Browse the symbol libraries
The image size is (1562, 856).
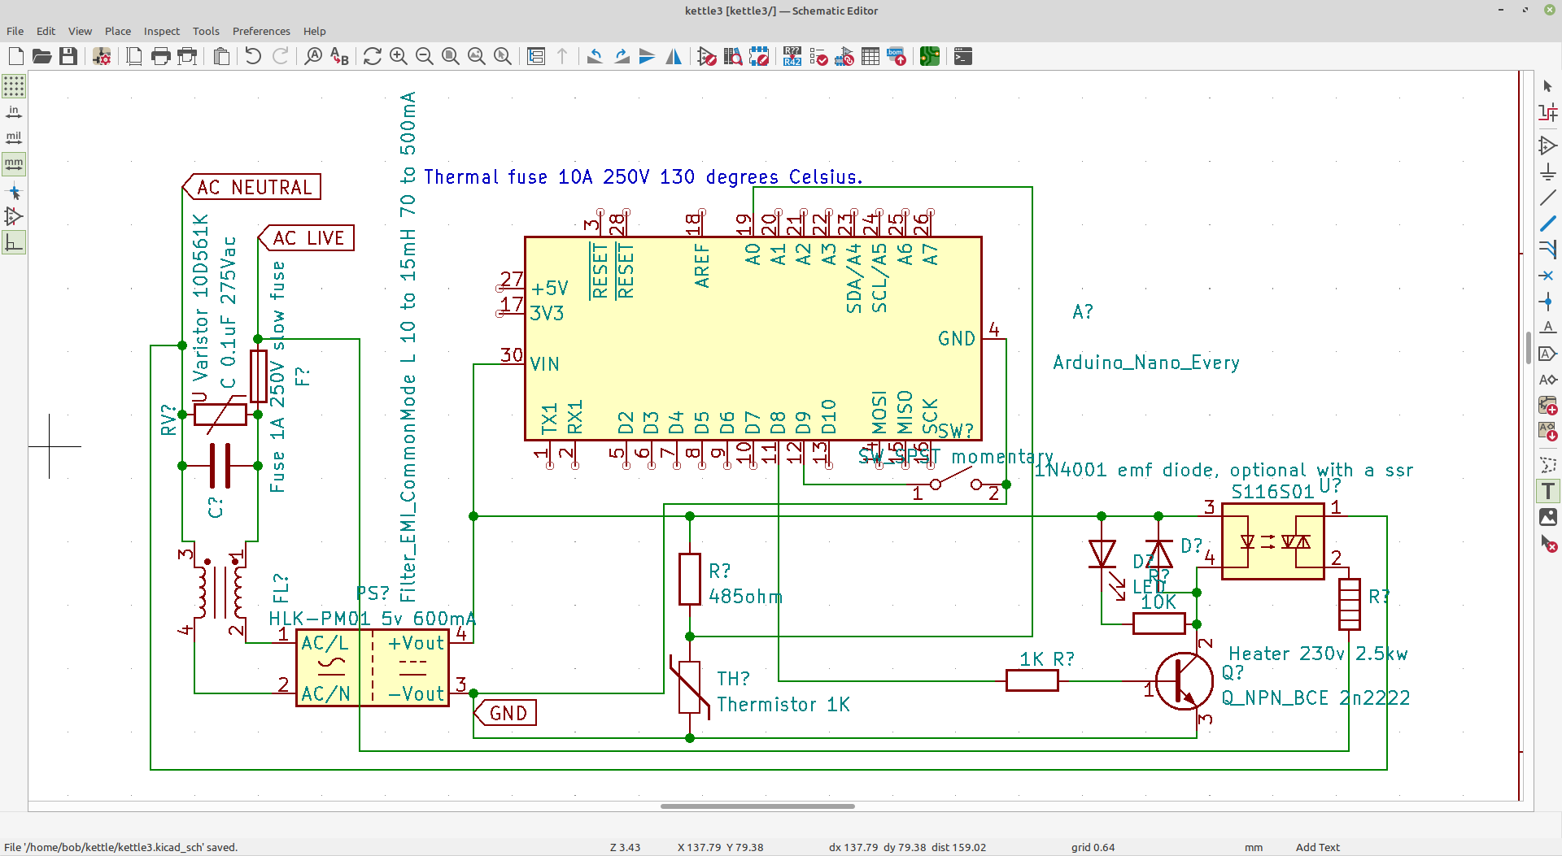733,56
